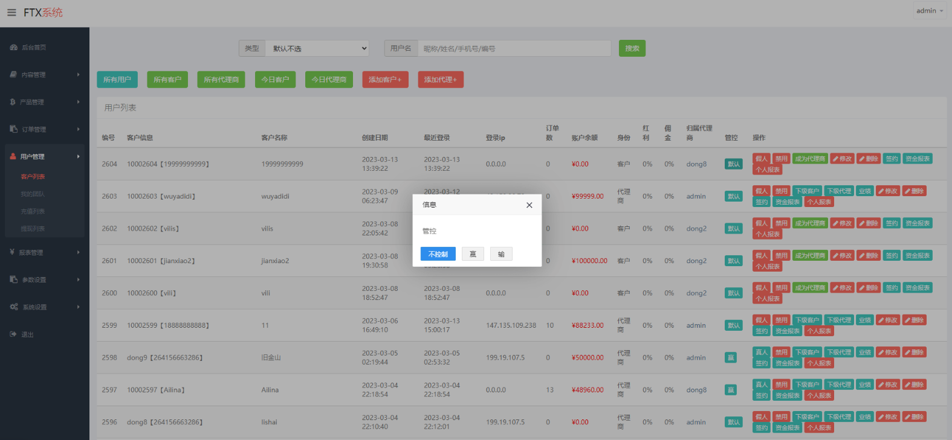
Task: Click 删除 pencil for user 2603
Action: pos(915,191)
